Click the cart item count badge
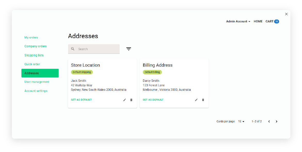This screenshot has width=302, height=152. (x=276, y=21)
